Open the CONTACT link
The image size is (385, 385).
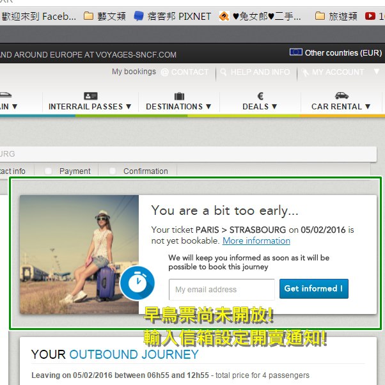[x=190, y=72]
